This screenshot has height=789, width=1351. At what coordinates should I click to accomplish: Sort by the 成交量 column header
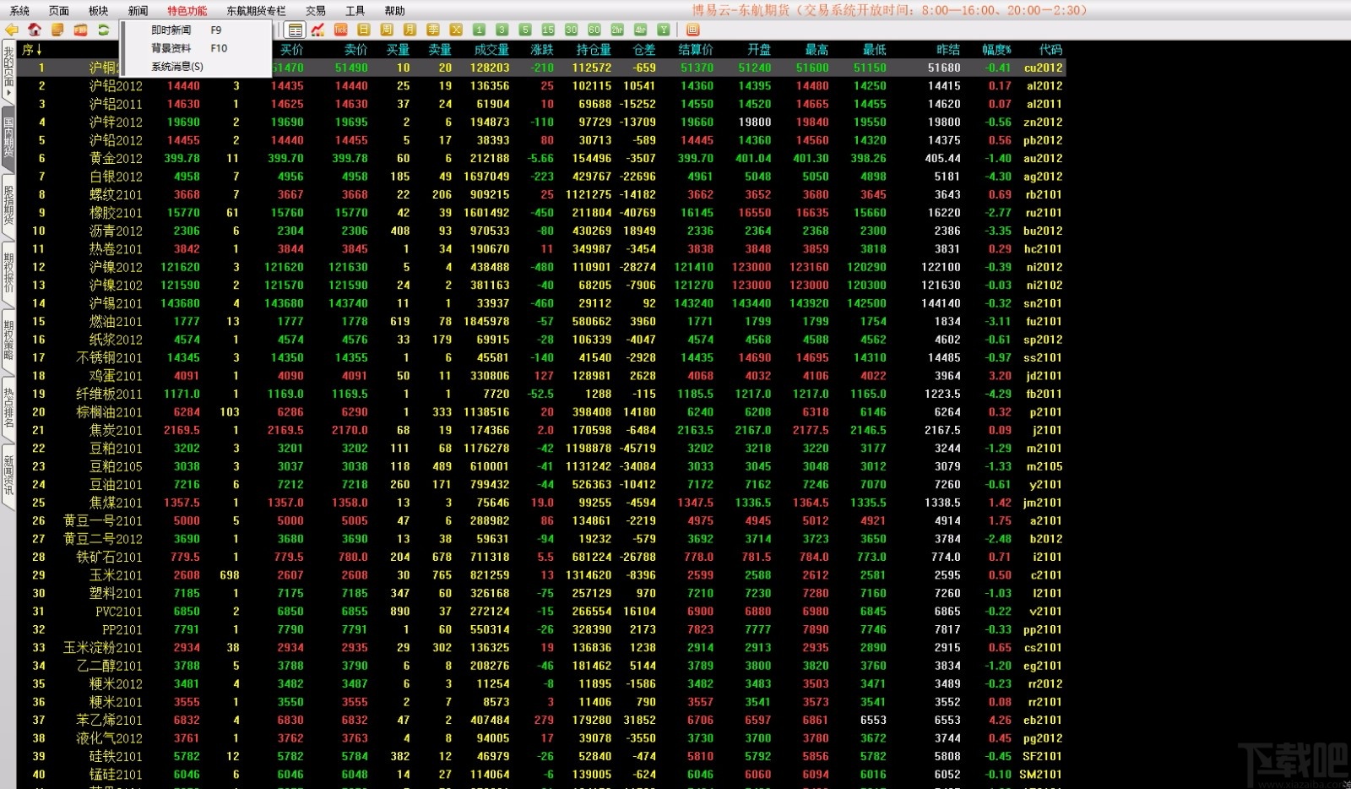point(491,50)
